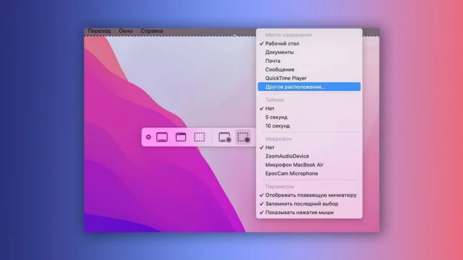The image size is (463, 260).
Task: Open the Окно menu
Action: pyautogui.click(x=126, y=31)
